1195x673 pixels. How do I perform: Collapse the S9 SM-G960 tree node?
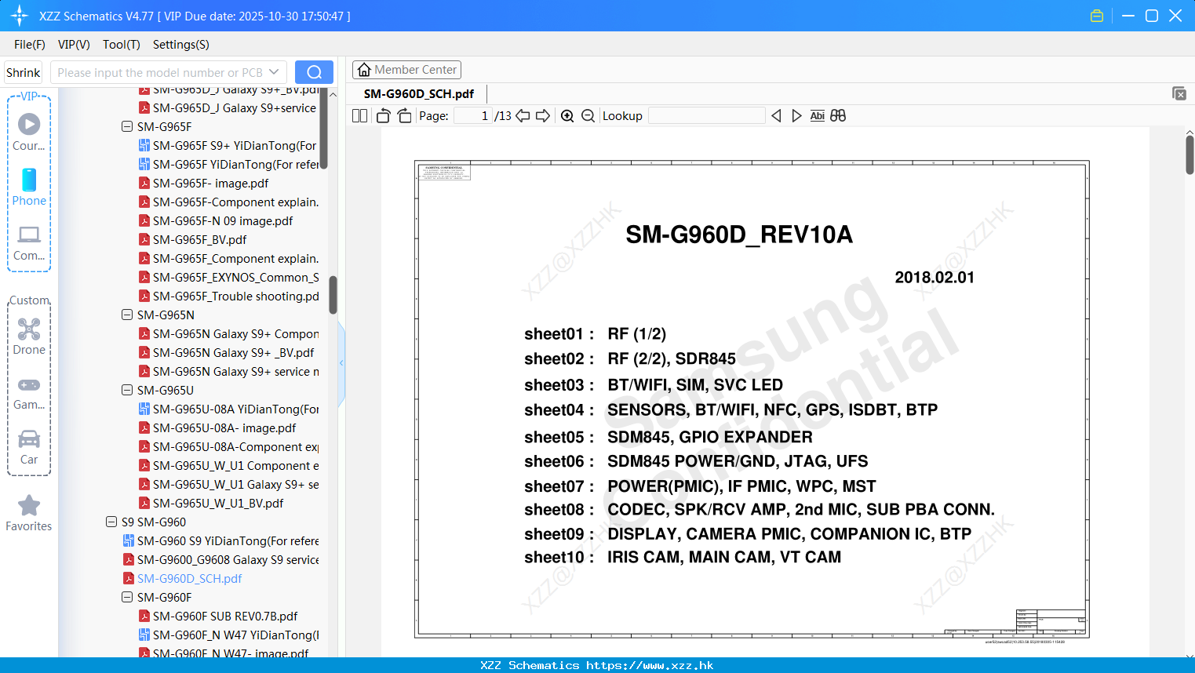(x=111, y=522)
